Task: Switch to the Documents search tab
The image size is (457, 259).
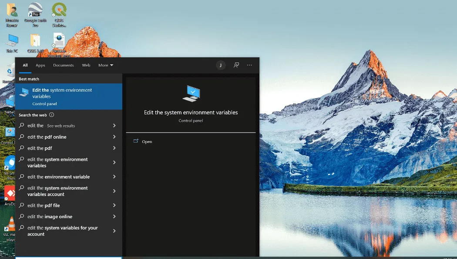Action: click(63, 65)
